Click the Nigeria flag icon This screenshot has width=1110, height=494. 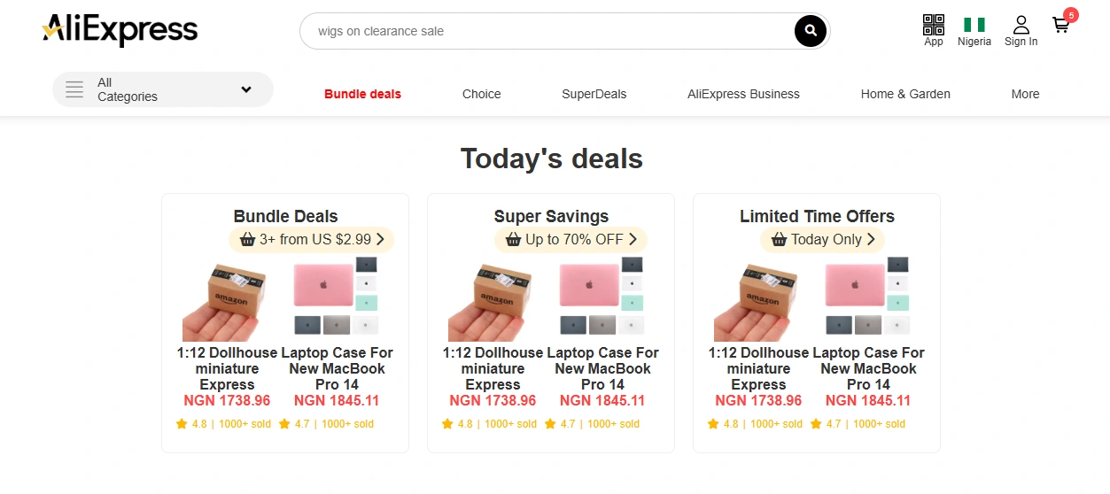tap(974, 25)
